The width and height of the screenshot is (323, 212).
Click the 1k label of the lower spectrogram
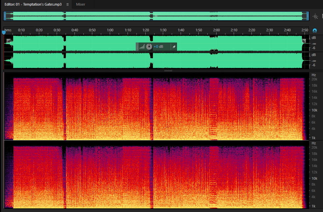(313, 206)
